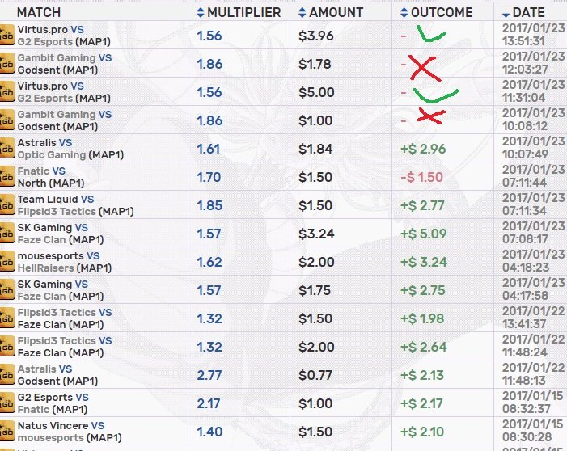Toggle the DATE column sort order

point(523,12)
